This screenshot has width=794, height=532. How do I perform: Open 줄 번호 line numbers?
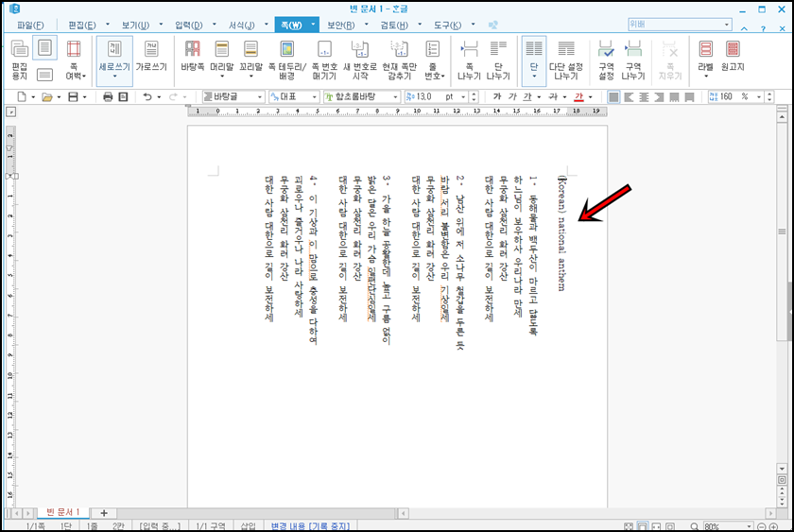pyautogui.click(x=433, y=60)
